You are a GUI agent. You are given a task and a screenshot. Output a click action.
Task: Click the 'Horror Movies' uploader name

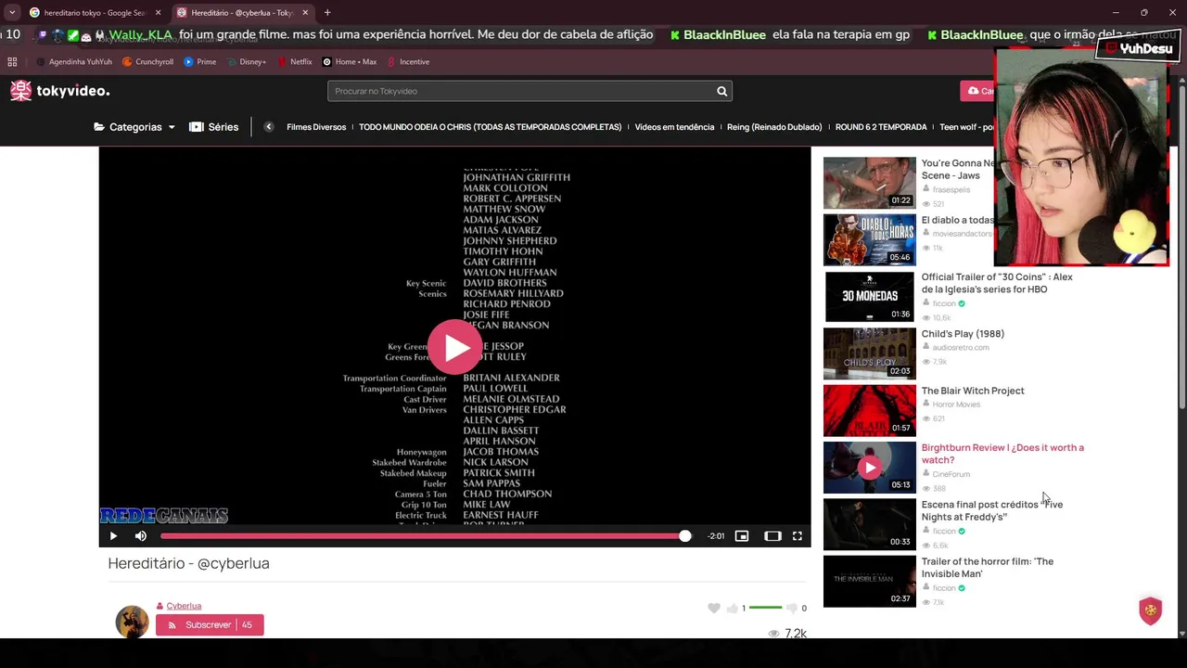[956, 405]
